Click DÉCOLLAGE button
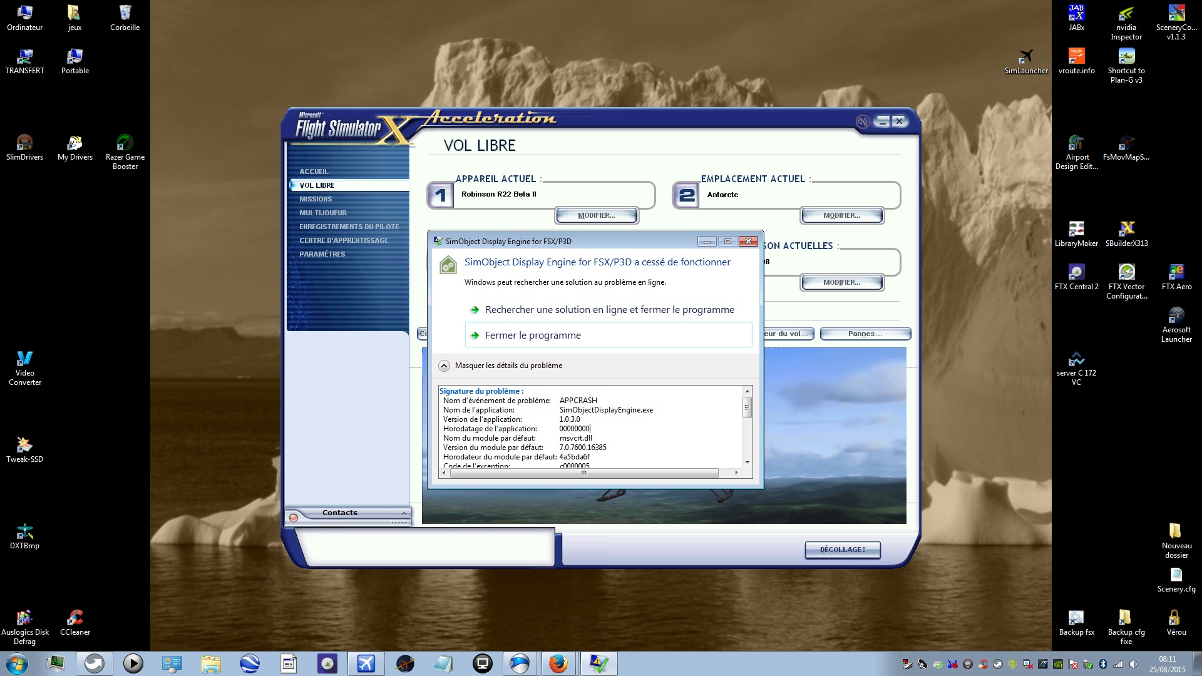The image size is (1202, 676). (843, 550)
